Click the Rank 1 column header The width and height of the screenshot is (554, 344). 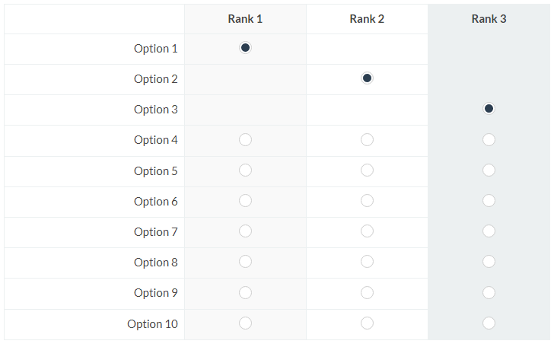(245, 19)
